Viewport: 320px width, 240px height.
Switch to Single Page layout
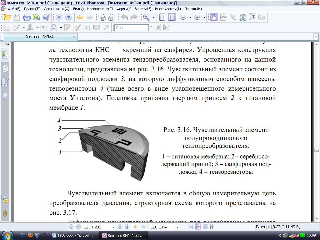point(191,227)
